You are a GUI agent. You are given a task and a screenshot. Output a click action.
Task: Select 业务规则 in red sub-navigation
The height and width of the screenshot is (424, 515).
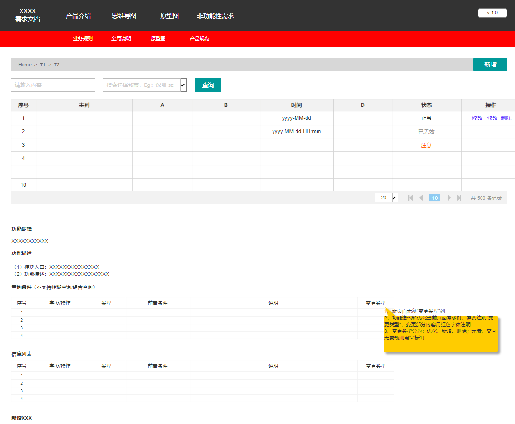tap(83, 38)
